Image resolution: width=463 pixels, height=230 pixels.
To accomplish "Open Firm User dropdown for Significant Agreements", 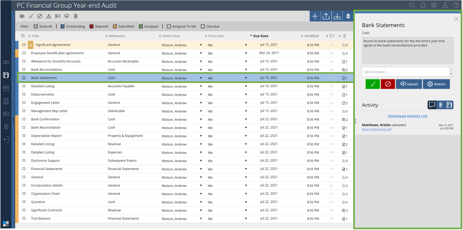I will pyautogui.click(x=246, y=45).
